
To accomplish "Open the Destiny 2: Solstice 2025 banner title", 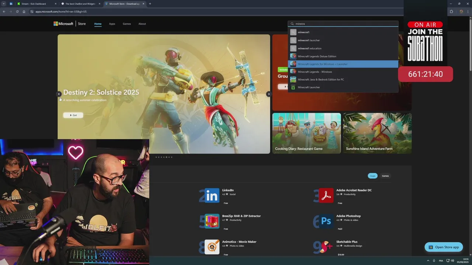I will (x=101, y=92).
